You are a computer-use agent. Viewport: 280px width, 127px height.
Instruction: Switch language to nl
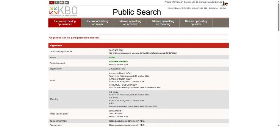51,2
